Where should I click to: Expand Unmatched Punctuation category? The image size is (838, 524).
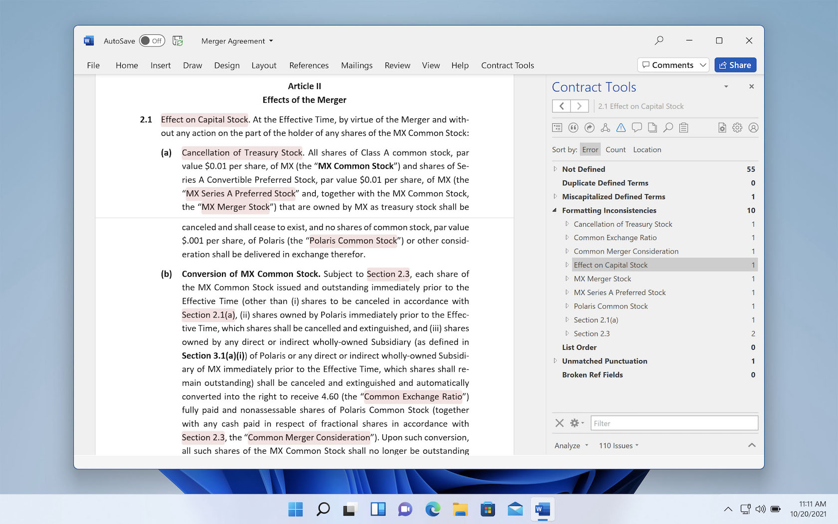pyautogui.click(x=555, y=361)
